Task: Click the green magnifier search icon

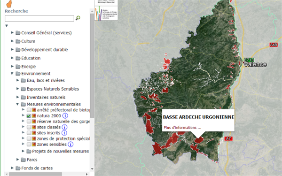Action: 78,18
